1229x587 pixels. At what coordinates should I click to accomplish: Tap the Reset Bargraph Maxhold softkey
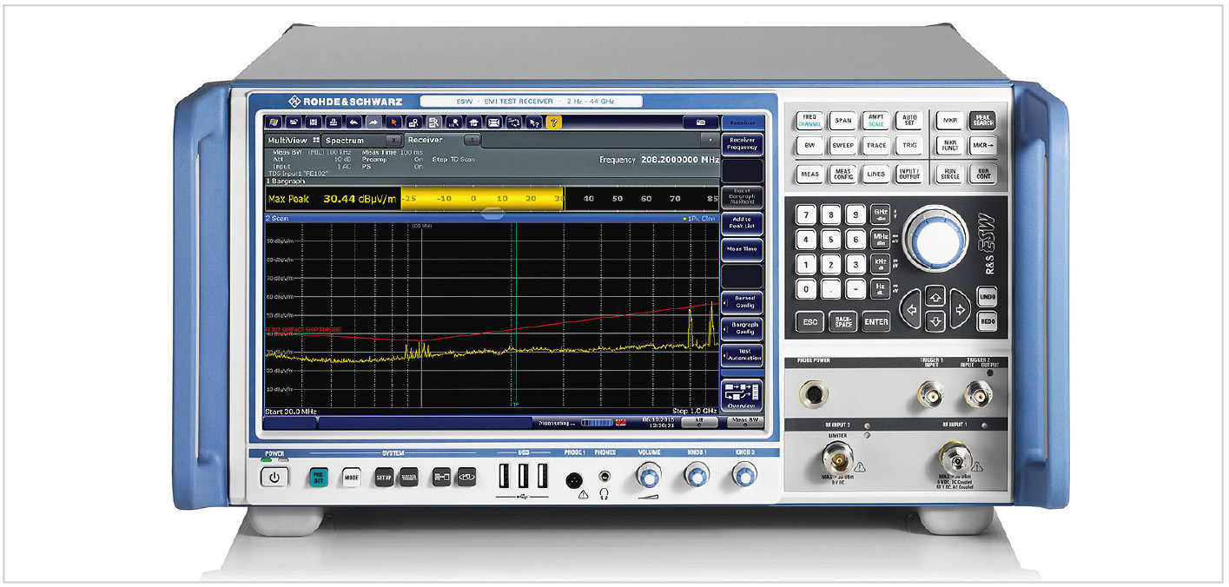(743, 196)
